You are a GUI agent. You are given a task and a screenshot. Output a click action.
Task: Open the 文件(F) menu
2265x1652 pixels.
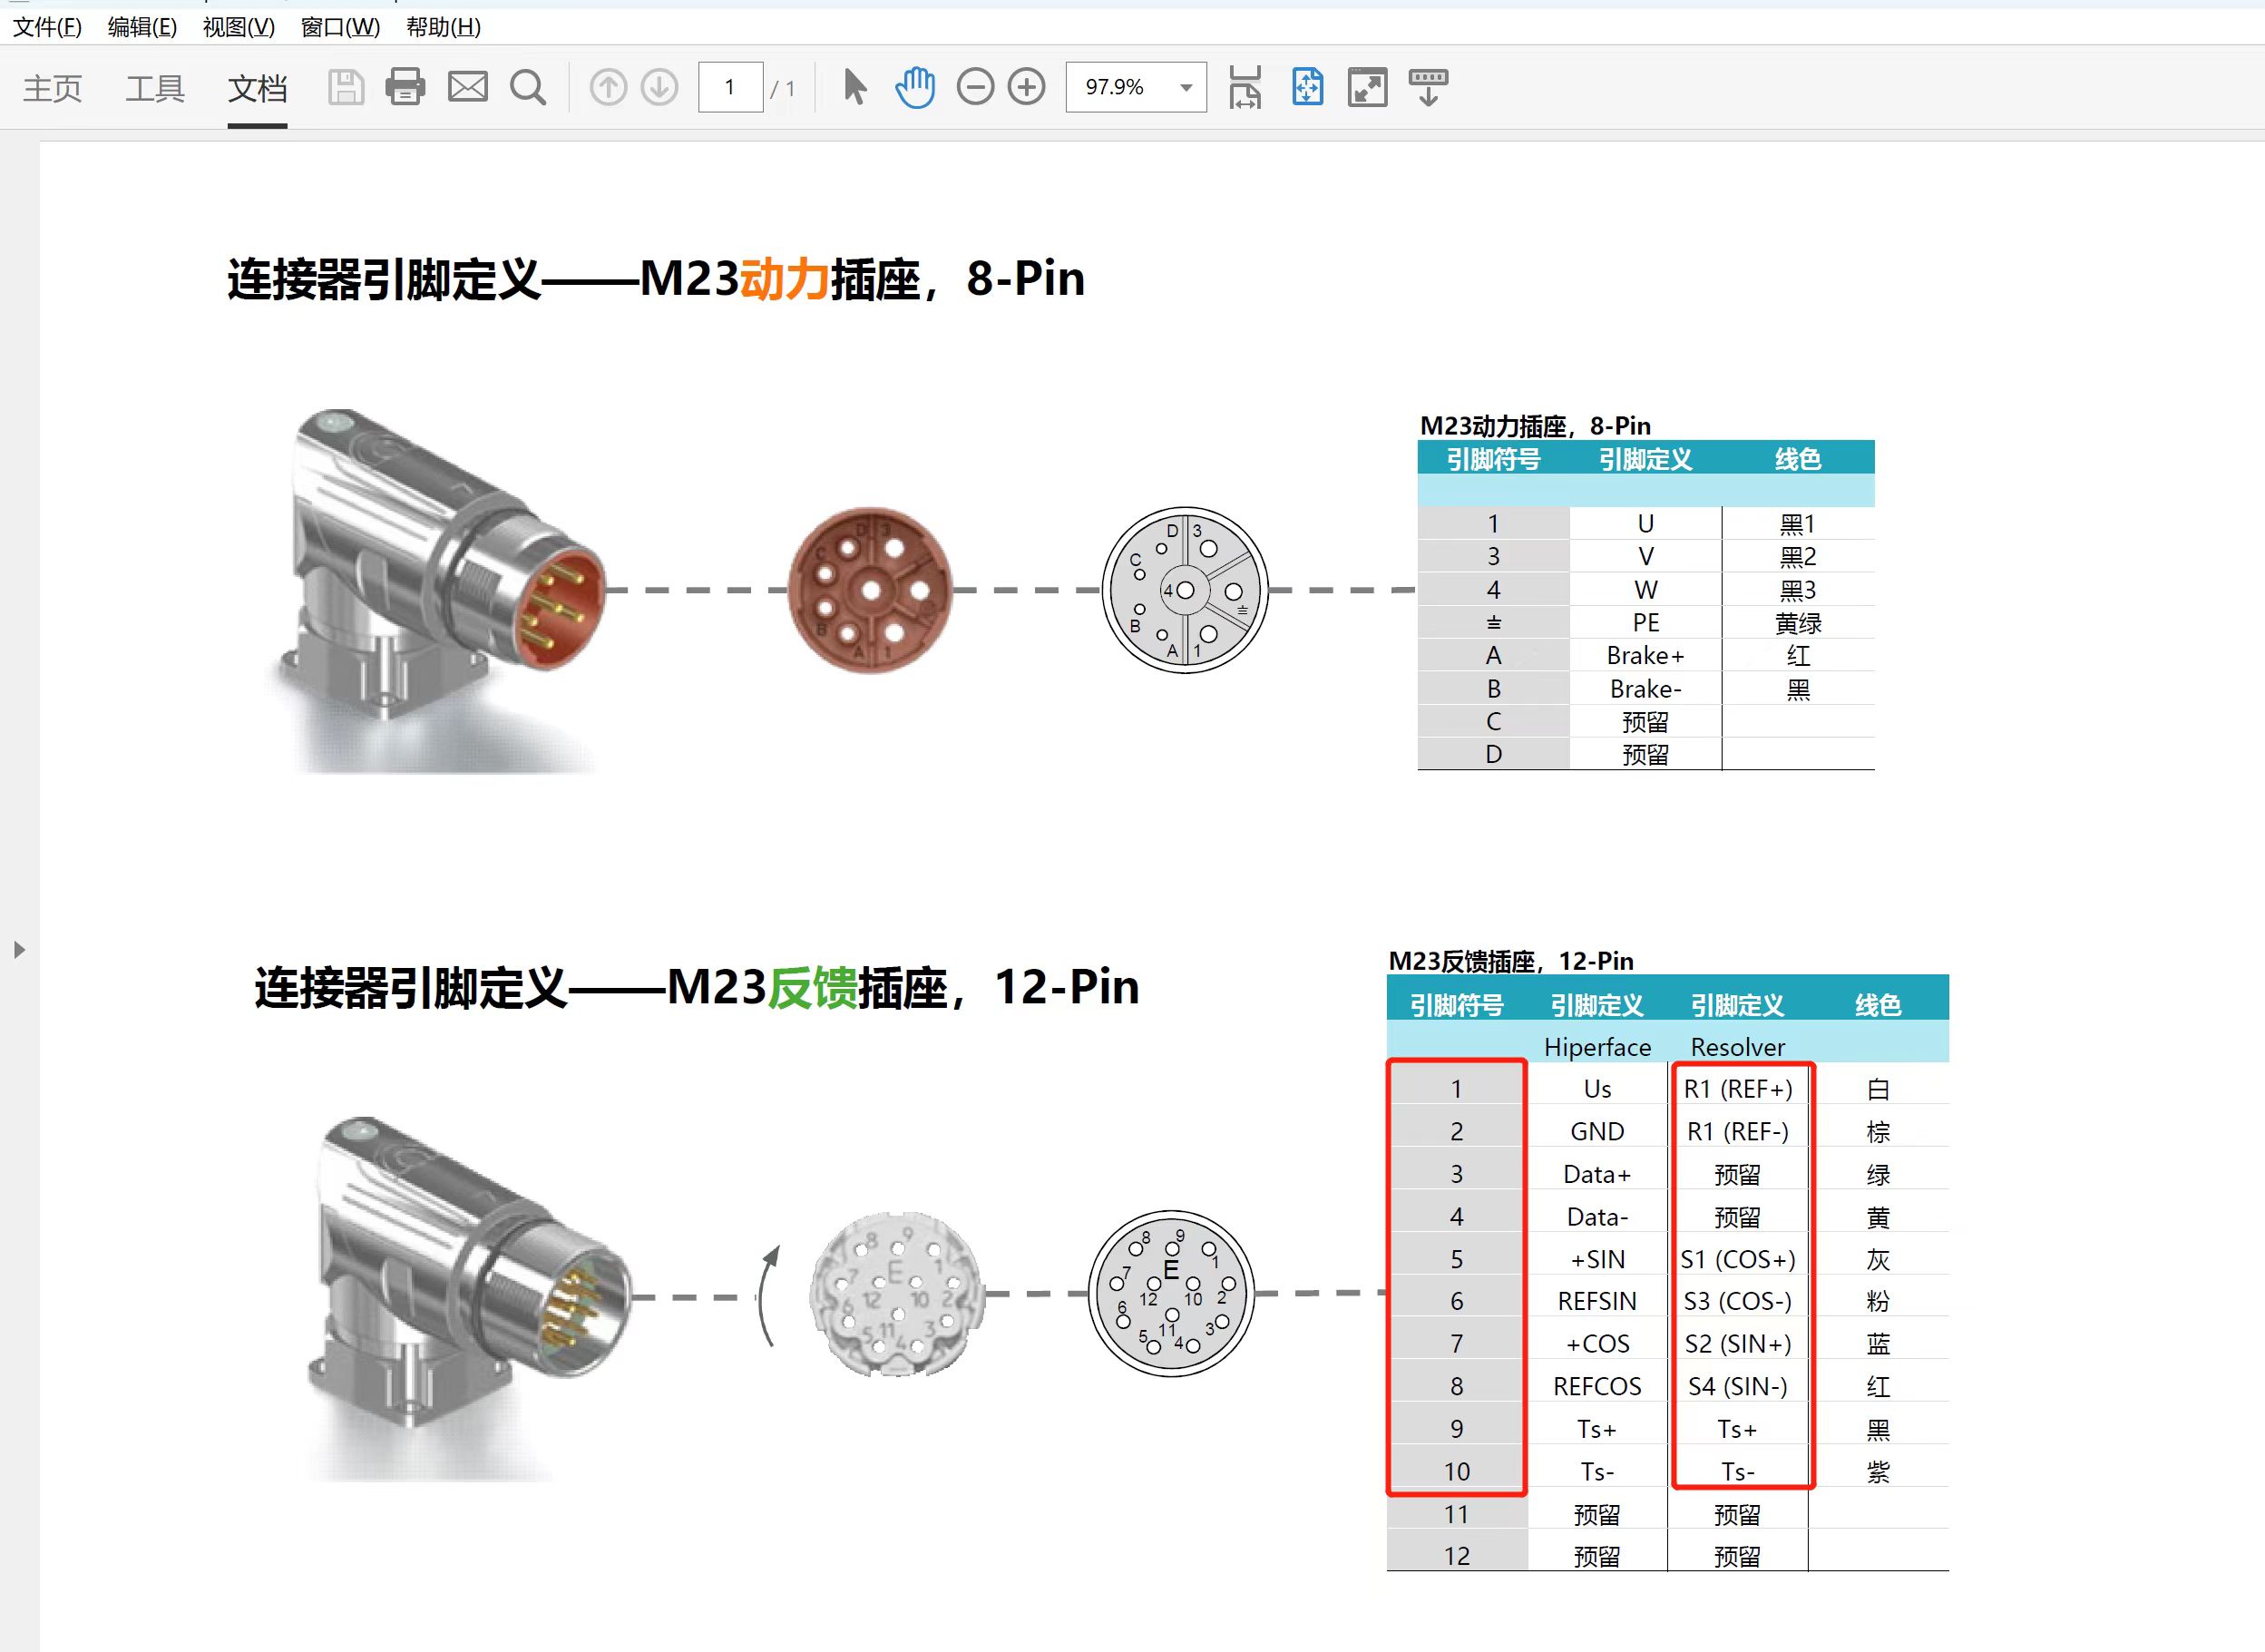47,27
